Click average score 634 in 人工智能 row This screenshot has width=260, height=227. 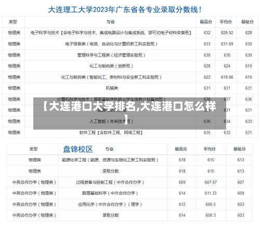[227, 121]
